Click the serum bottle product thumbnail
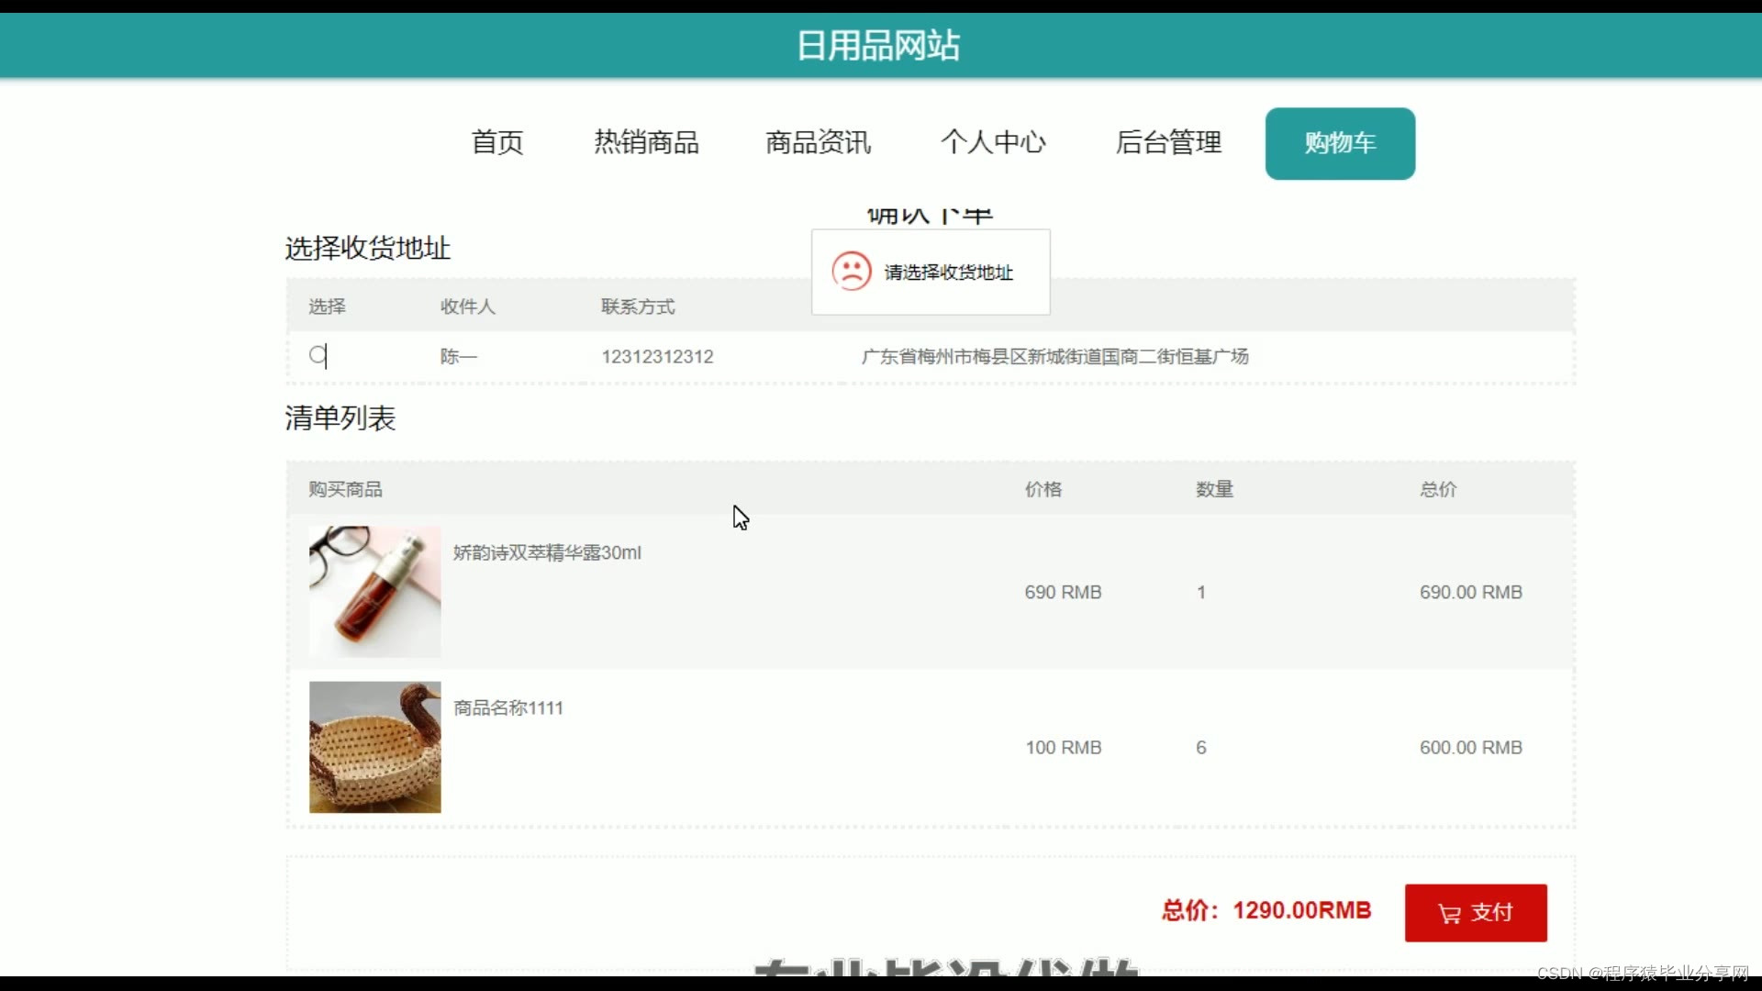This screenshot has width=1762, height=991. tap(374, 591)
